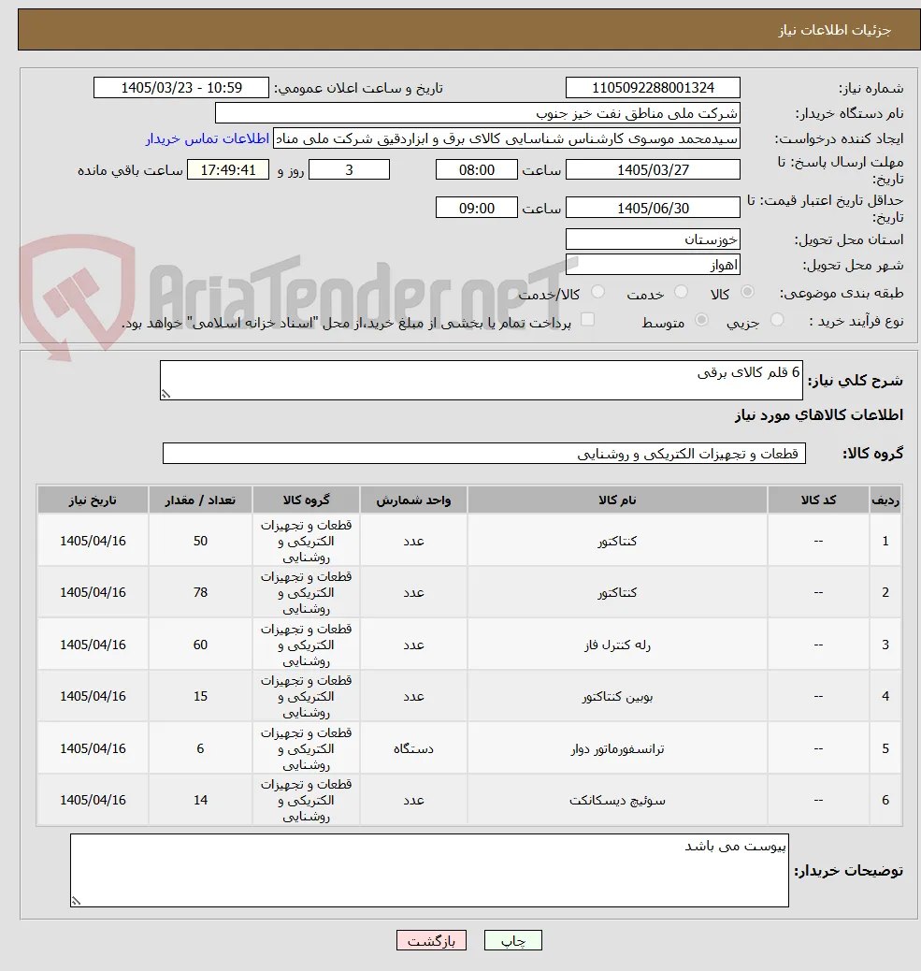Click the گروه کالا column header
The width and height of the screenshot is (921, 971).
click(x=306, y=500)
